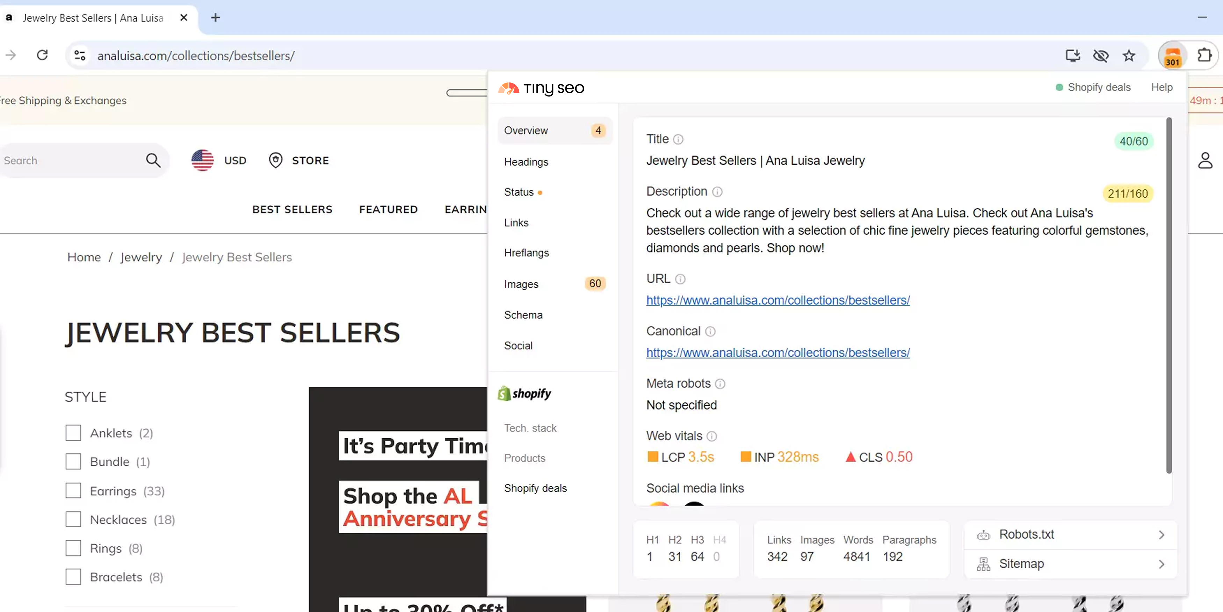The image size is (1223, 612).
Task: Click the STORE locator link
Action: [x=311, y=160]
